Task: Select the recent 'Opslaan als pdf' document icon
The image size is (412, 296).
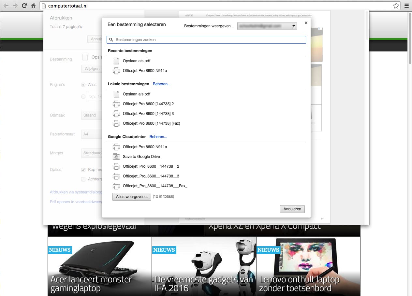Action: pos(116,61)
